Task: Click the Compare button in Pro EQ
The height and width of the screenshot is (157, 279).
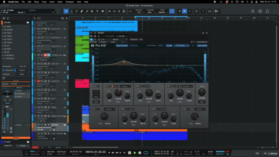Action: [x=103, y=42]
